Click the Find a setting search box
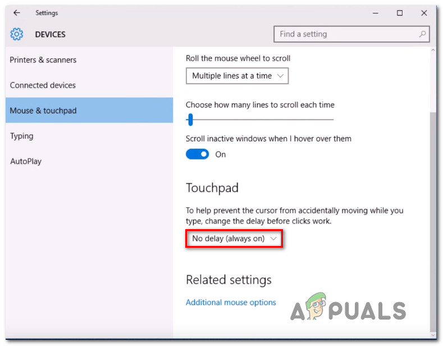443x346 pixels. point(351,34)
